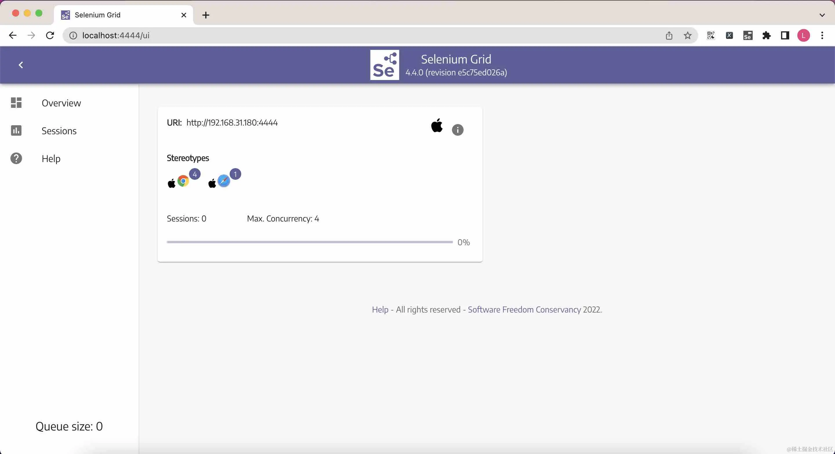Open the Sessions chart icon
This screenshot has height=454, width=835.
tap(16, 130)
